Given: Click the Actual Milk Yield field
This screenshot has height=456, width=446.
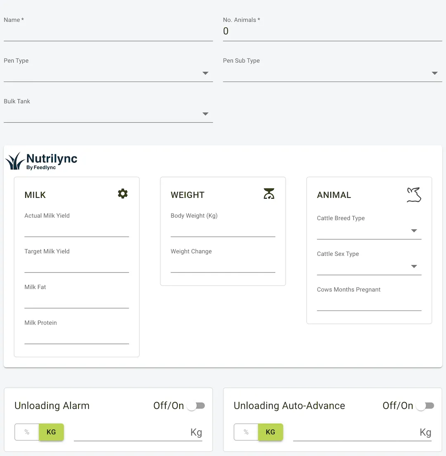Looking at the screenshot, I should (76, 229).
